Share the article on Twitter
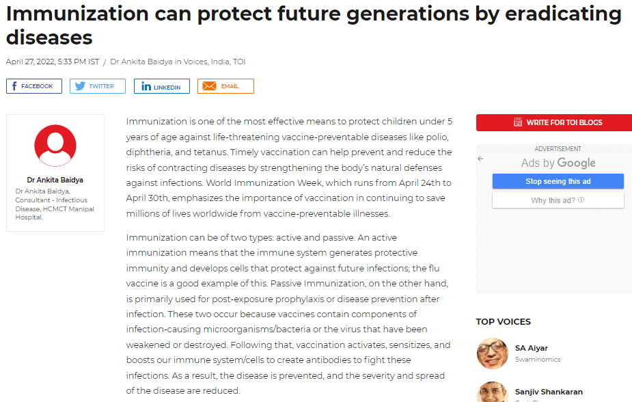This screenshot has width=632, height=402. click(x=97, y=86)
